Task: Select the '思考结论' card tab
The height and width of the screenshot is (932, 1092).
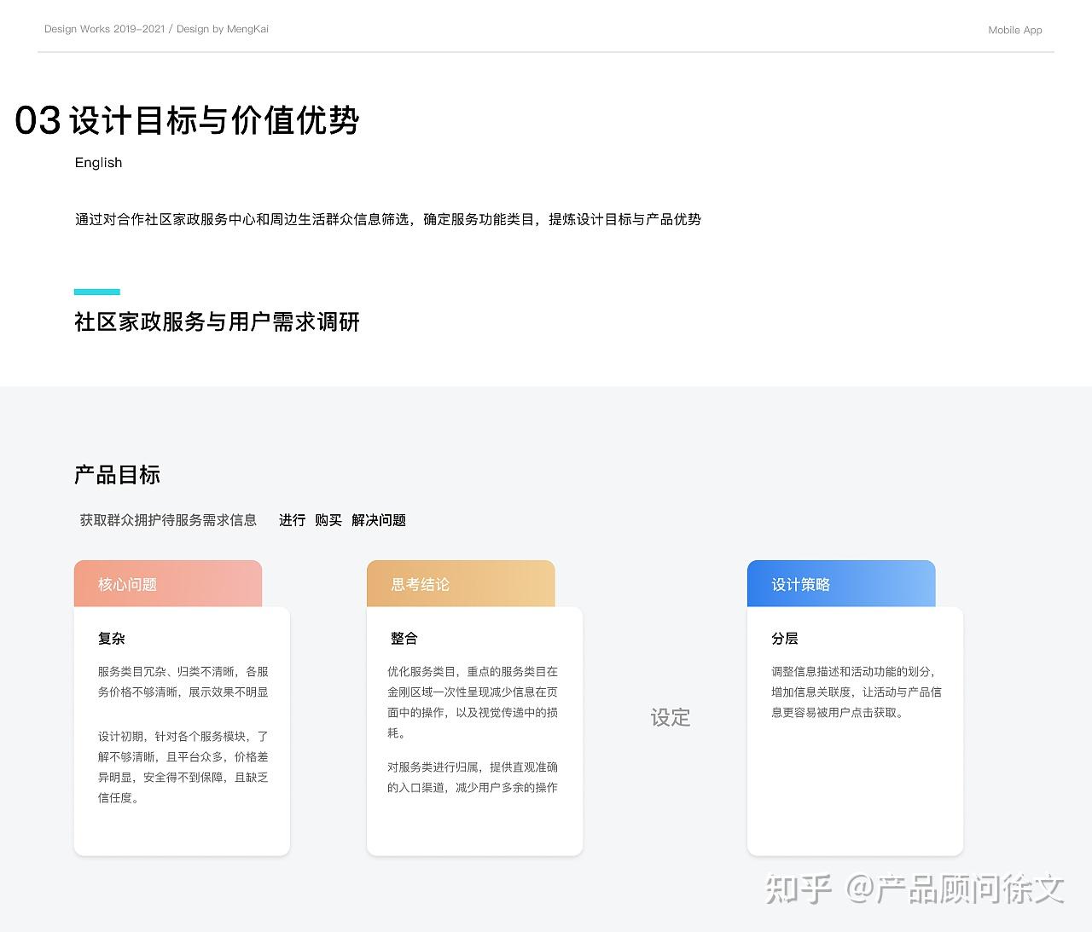Action: (461, 584)
